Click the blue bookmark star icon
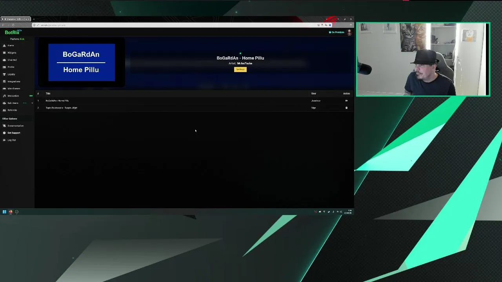This screenshot has height=282, width=502. point(330,25)
